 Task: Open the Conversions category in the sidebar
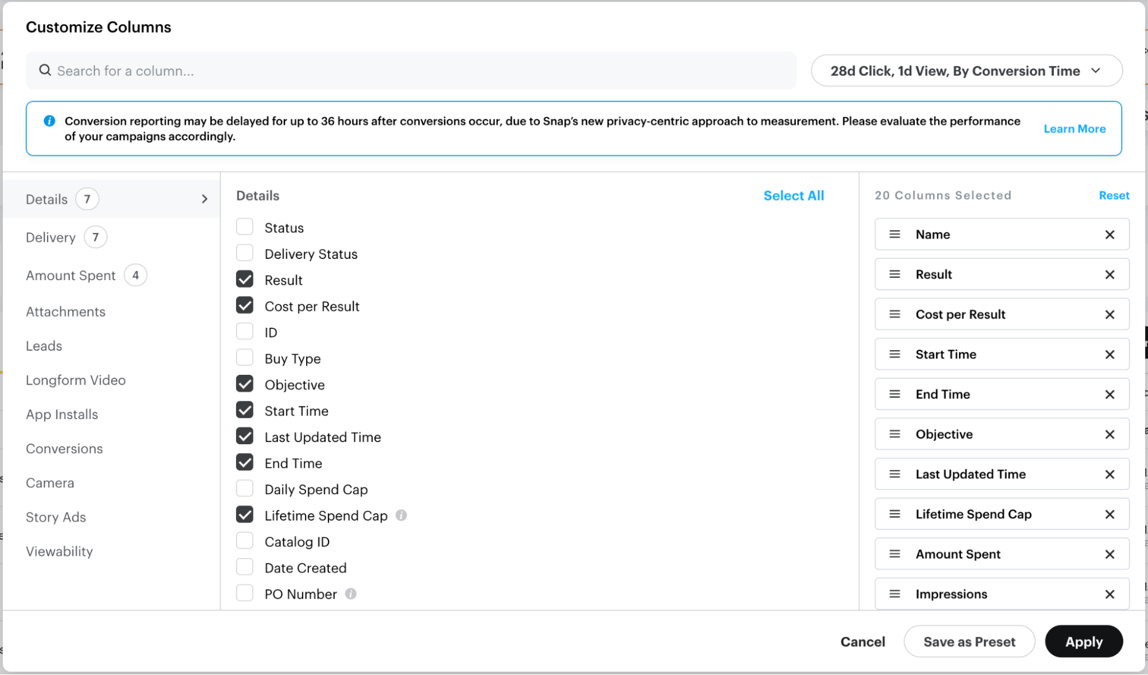point(64,449)
